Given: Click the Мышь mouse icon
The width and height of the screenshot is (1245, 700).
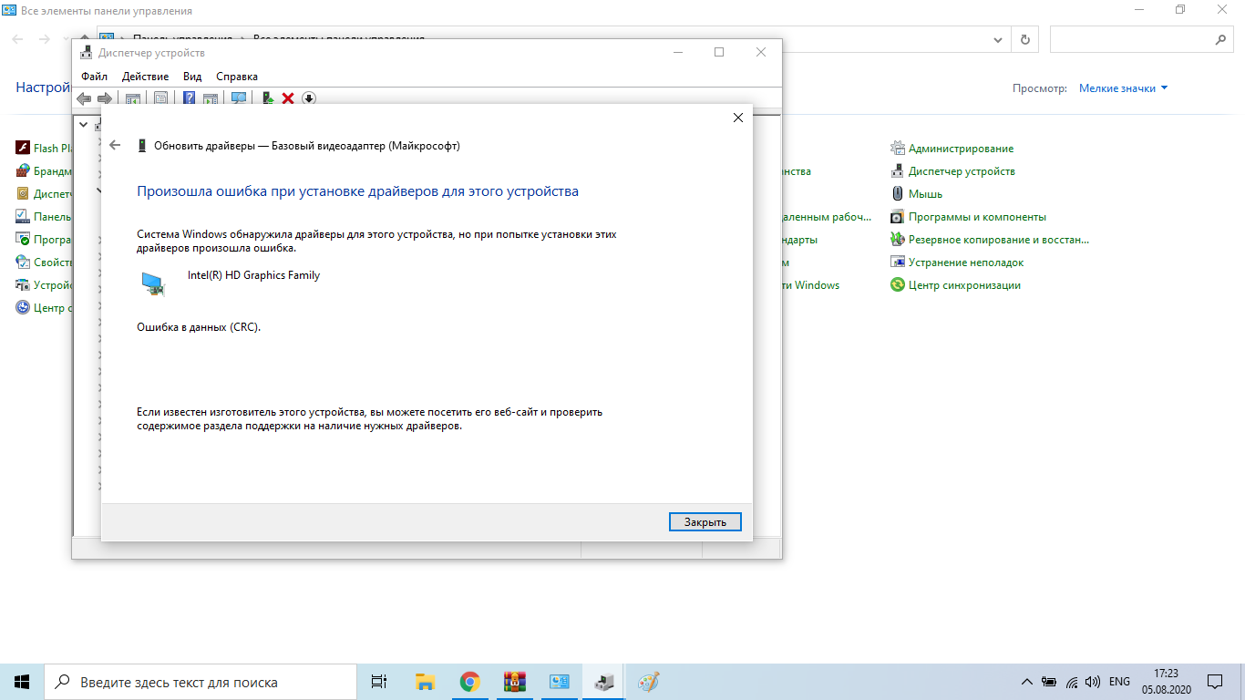Looking at the screenshot, I should click(x=897, y=193).
